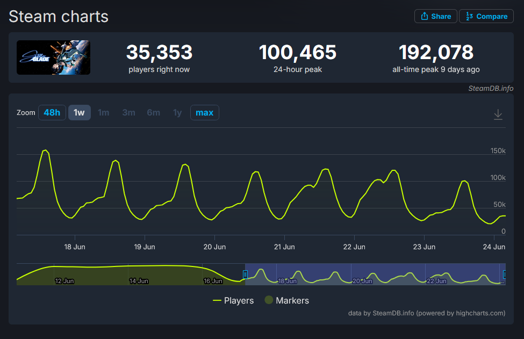Click the 150k y-axis label
Image resolution: width=524 pixels, height=339 pixels.
click(x=498, y=150)
